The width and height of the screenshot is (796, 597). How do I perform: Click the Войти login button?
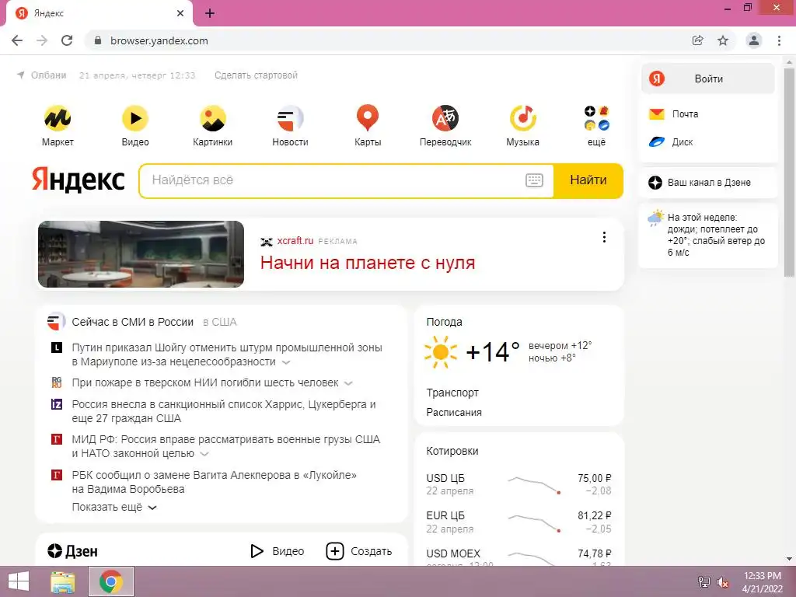point(707,79)
